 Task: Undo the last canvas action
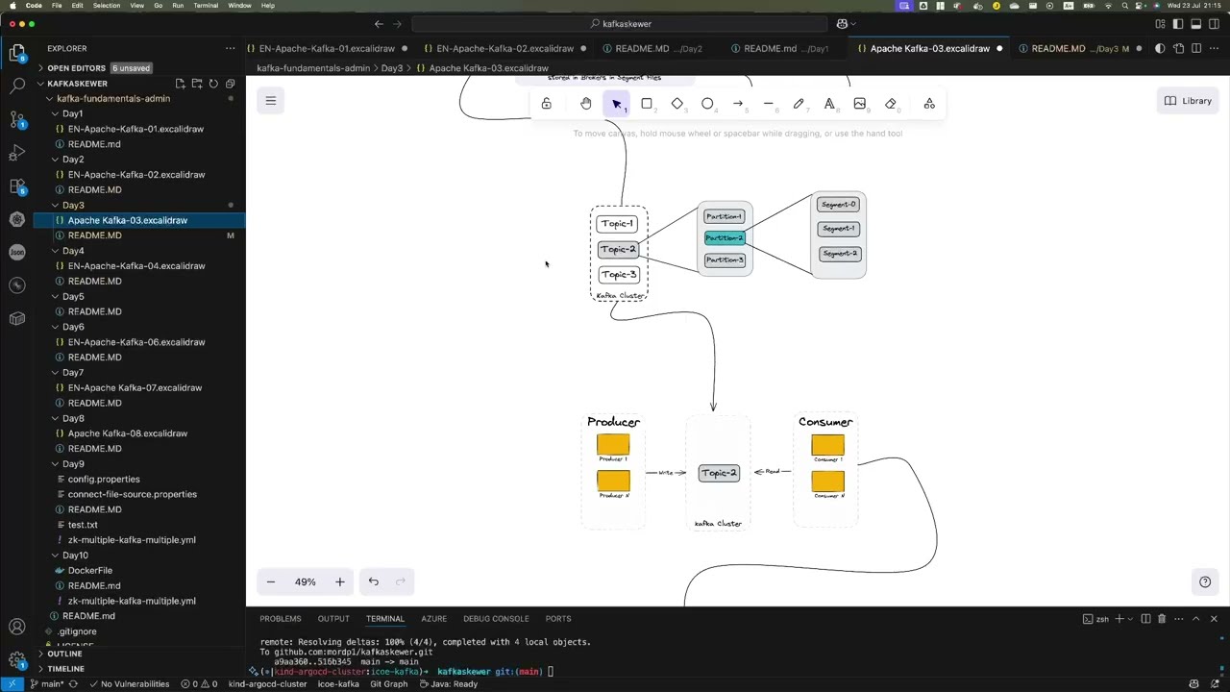374,581
